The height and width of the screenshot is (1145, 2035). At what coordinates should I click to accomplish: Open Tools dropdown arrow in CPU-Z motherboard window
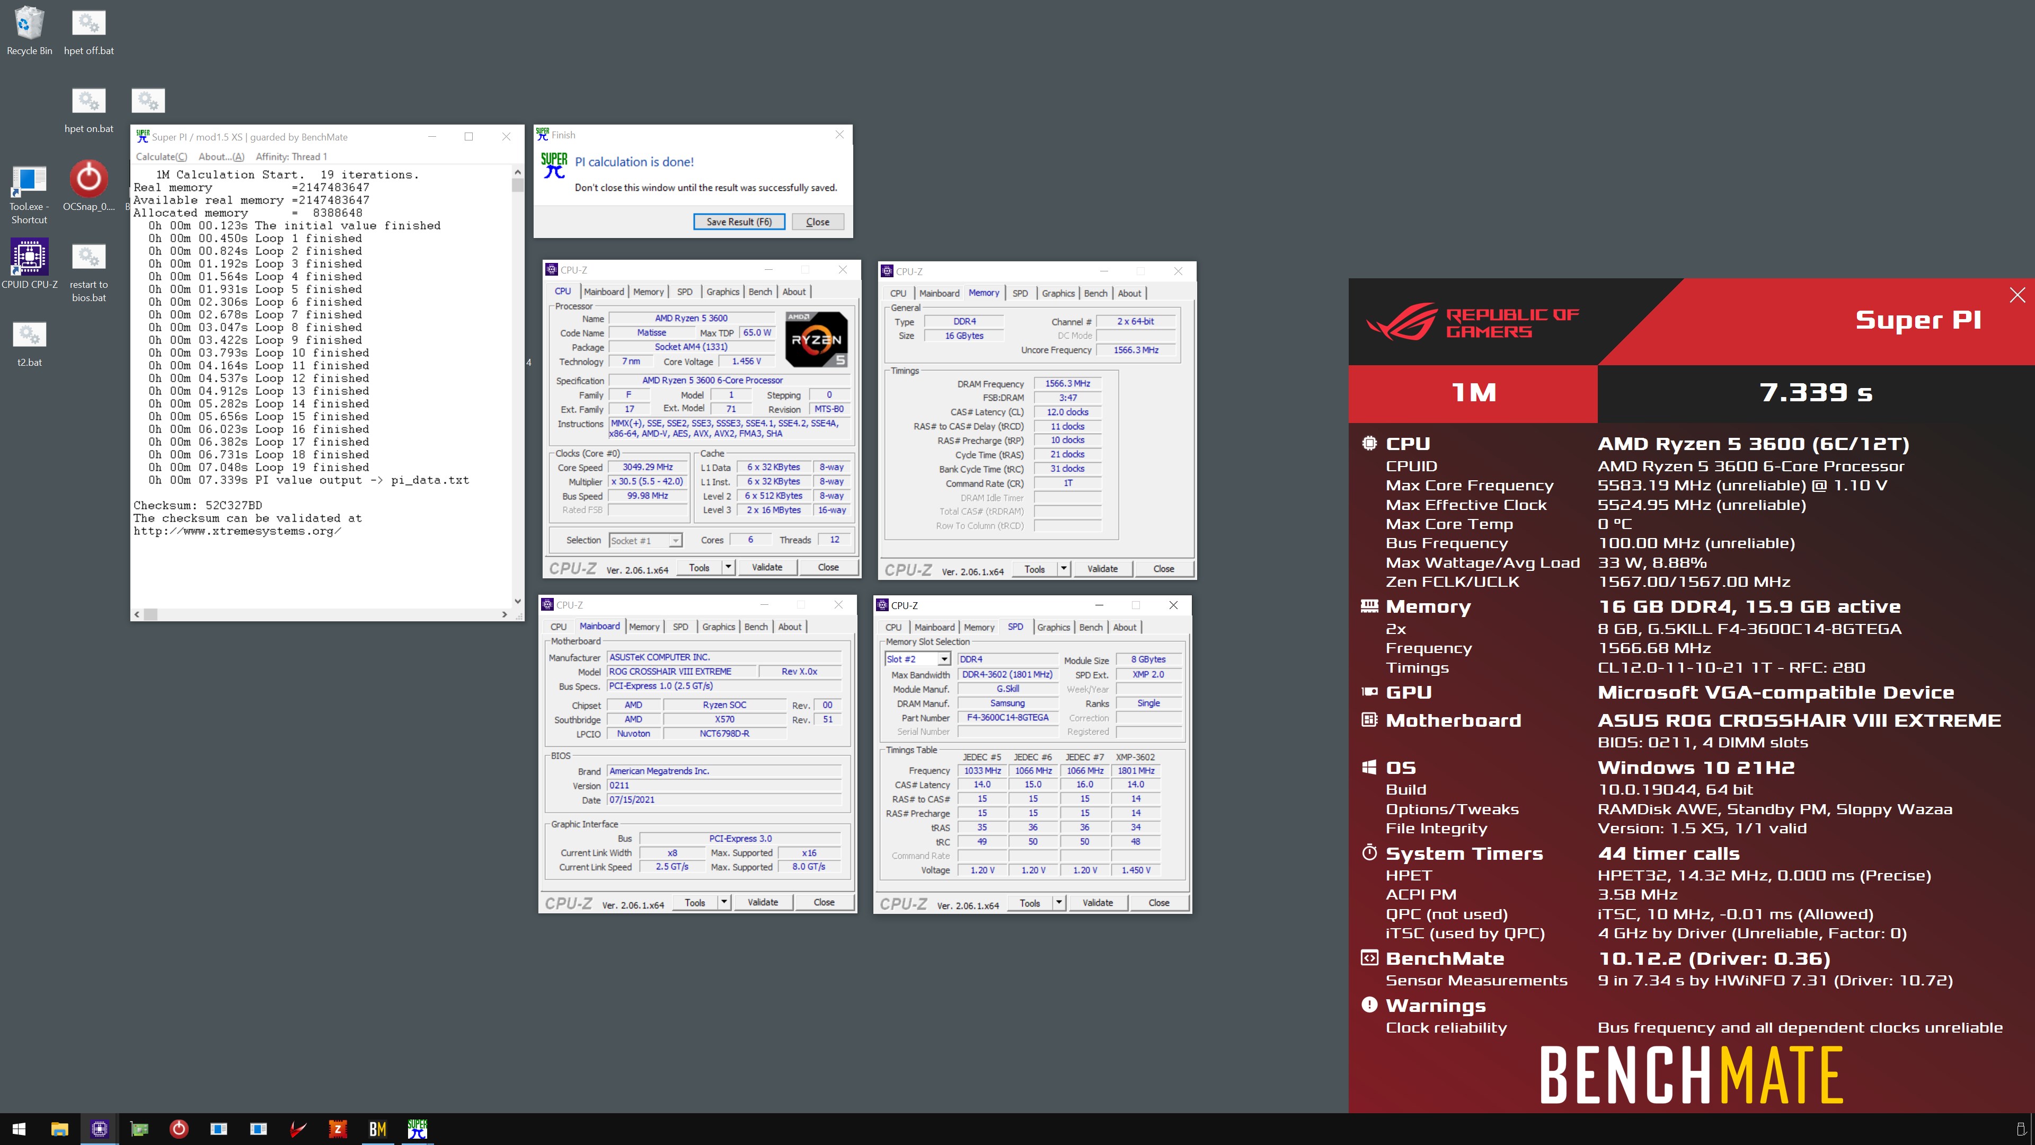[x=723, y=902]
